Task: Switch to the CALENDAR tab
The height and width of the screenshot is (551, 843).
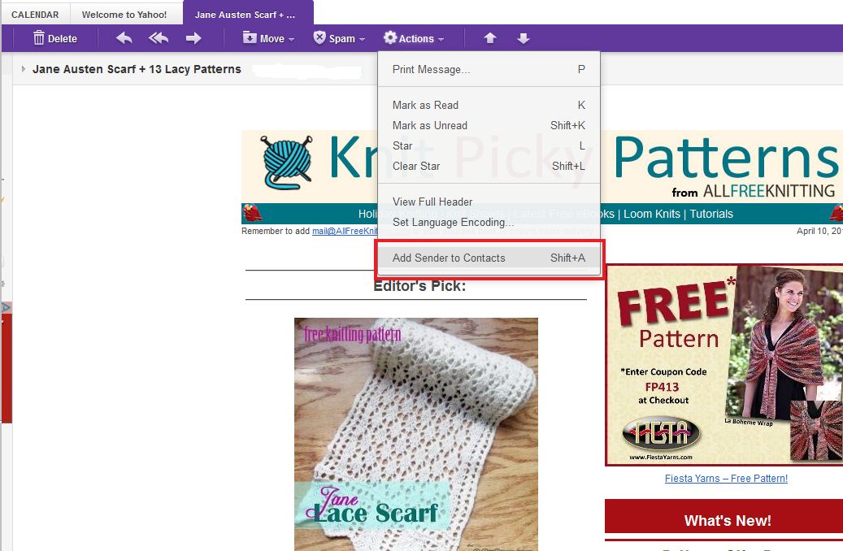Action: (35, 13)
